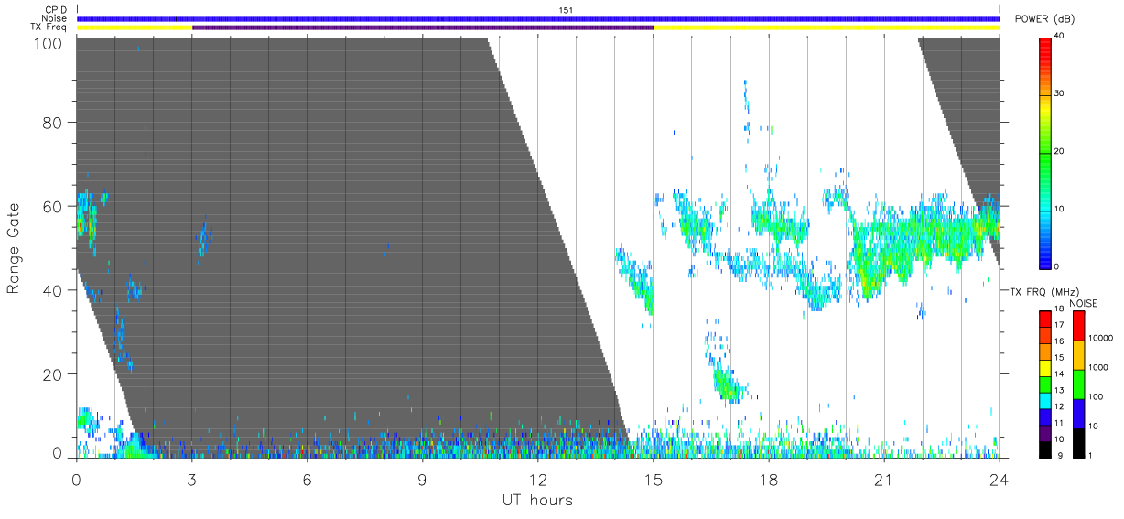Click the 10000 label on the noise scale
Screen dimensions: 1124x519
(x=1101, y=338)
